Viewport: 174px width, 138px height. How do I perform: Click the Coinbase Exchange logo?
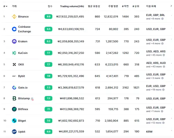pos(14,29)
